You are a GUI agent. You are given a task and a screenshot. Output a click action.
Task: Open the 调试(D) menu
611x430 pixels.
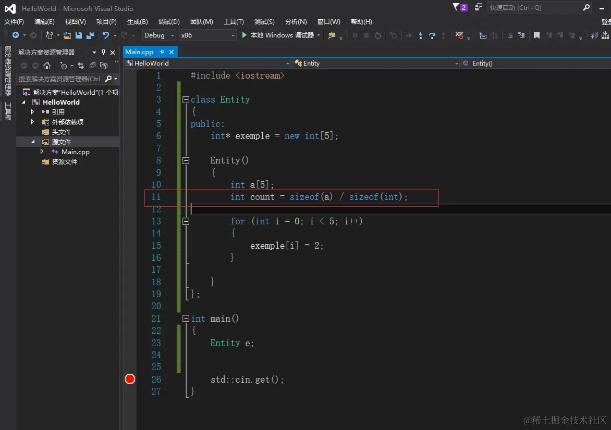pos(169,22)
